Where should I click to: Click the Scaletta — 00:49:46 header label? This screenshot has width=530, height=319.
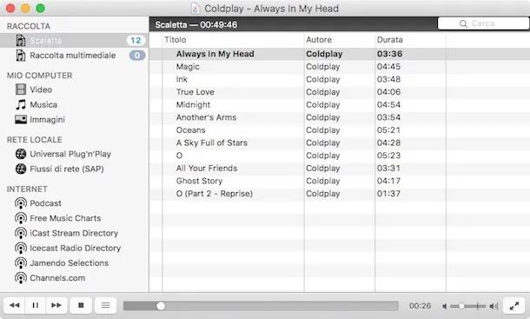point(196,24)
